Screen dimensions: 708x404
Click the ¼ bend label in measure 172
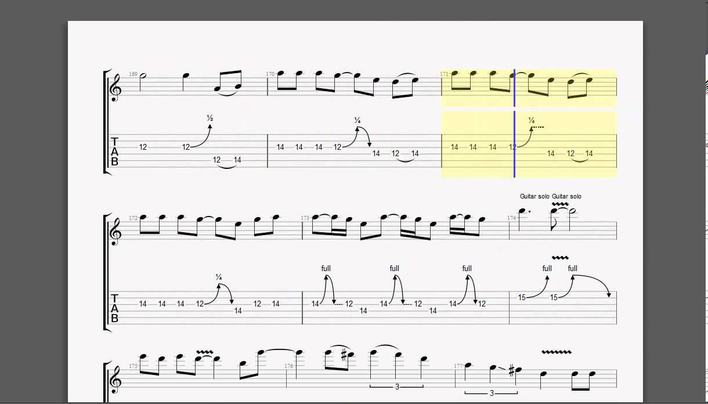point(219,277)
